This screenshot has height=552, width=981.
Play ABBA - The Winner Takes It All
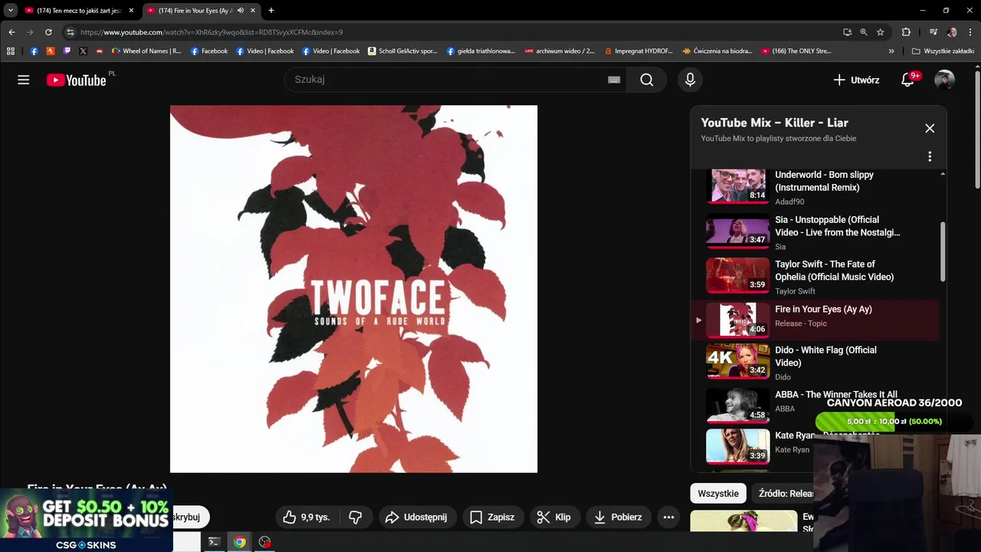[x=815, y=404]
